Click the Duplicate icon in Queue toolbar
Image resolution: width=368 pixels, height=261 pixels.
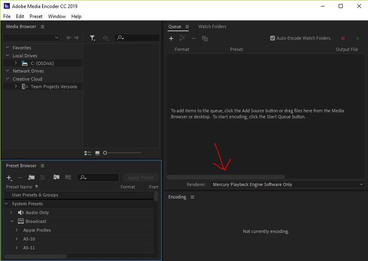pos(205,38)
